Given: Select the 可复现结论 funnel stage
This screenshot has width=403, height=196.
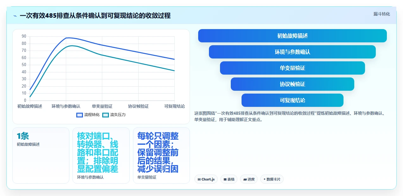Looking at the screenshot, I should (293, 100).
